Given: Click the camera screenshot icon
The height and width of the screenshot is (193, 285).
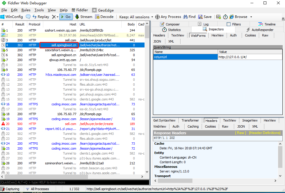Looking at the screenshot, I should [219, 17].
